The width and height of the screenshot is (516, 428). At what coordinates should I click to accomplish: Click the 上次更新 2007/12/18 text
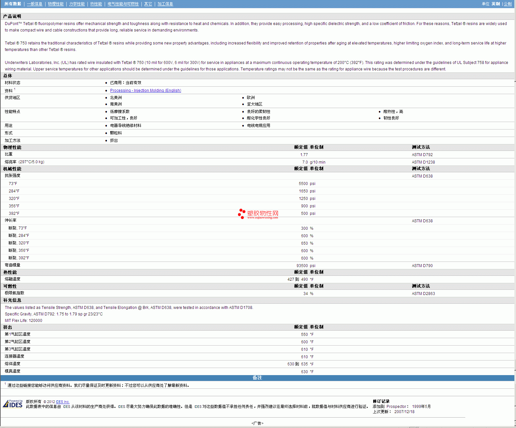[x=393, y=412]
